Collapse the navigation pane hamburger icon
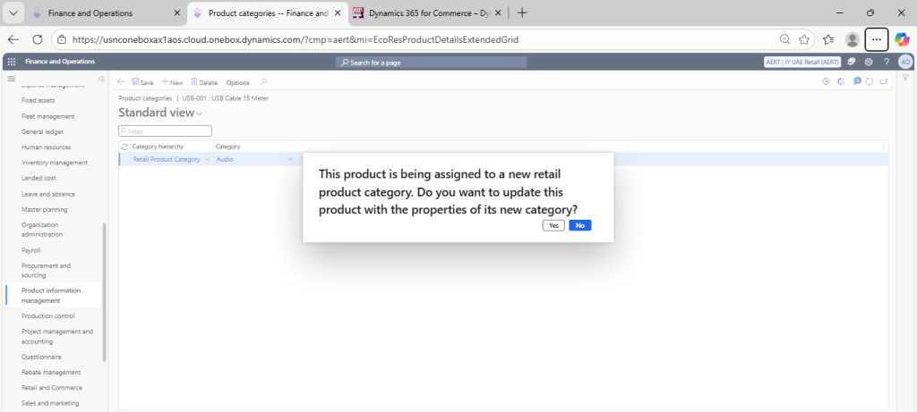Screen dimensions: 917x412 (x=11, y=80)
